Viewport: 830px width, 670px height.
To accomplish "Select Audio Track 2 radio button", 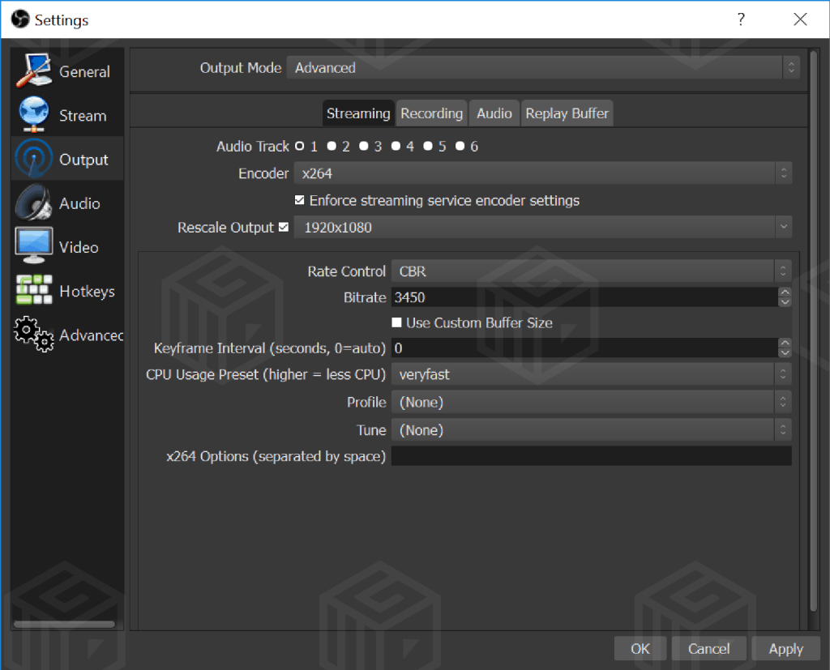I will coord(332,146).
